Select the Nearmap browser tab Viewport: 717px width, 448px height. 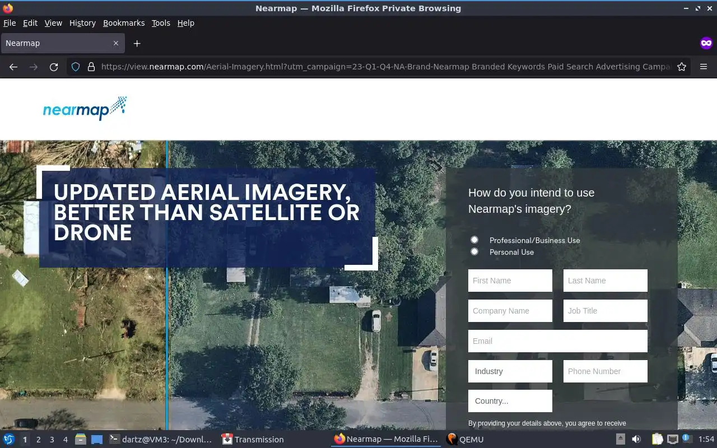click(62, 43)
